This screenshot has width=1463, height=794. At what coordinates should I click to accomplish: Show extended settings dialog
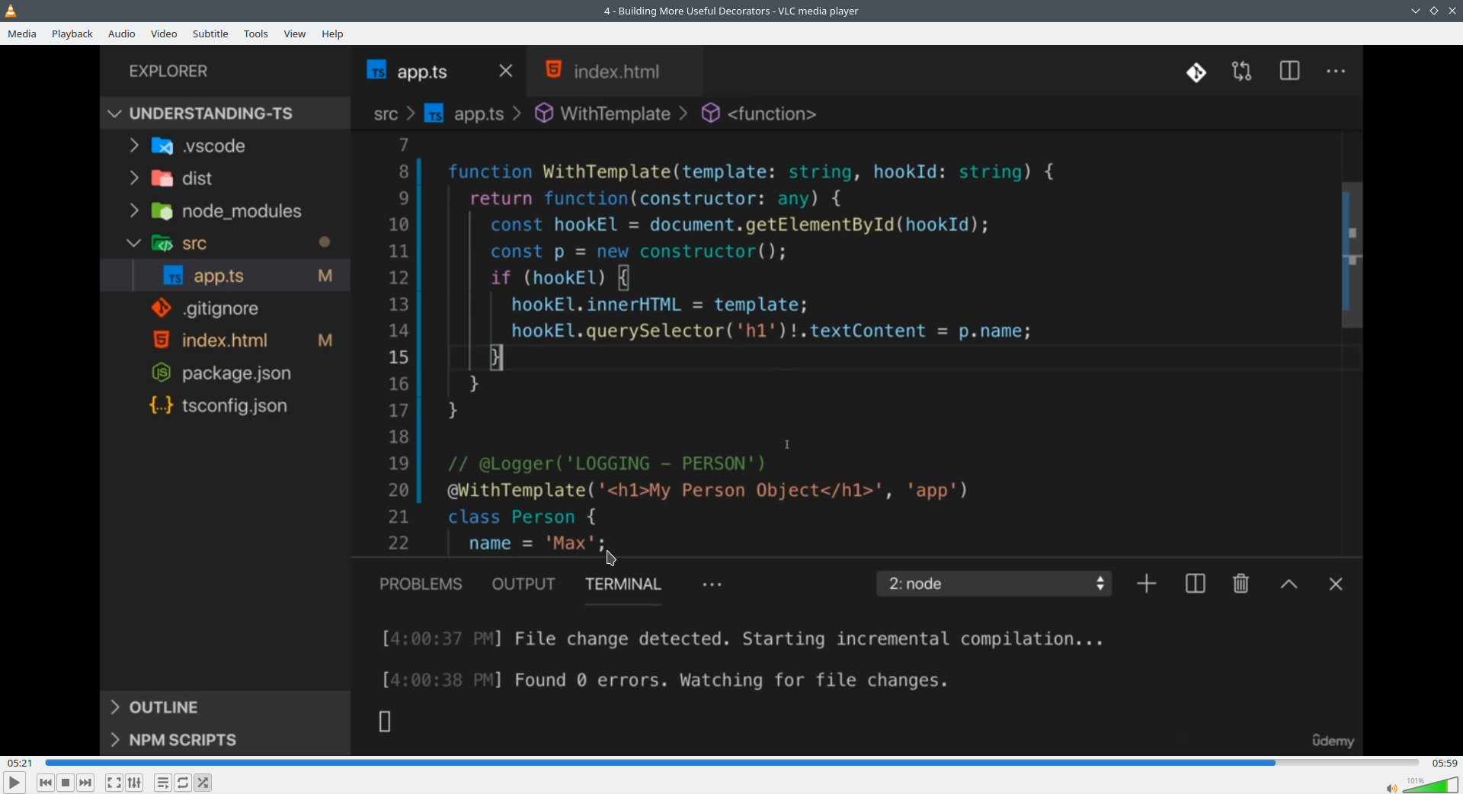(x=135, y=783)
